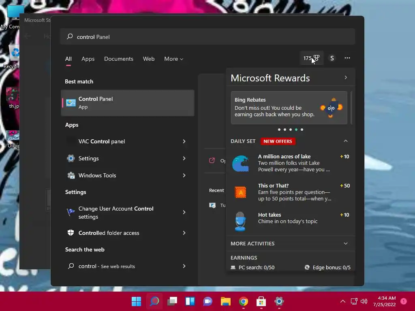Click the Controlled folder access shield icon
The height and width of the screenshot is (311, 415).
[x=71, y=233]
